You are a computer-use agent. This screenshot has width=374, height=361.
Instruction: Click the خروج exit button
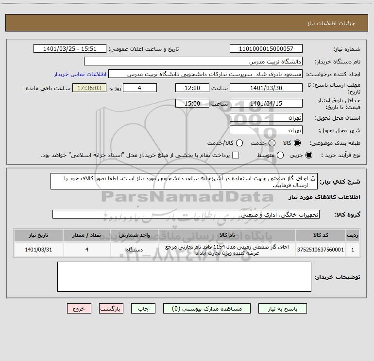point(79,308)
